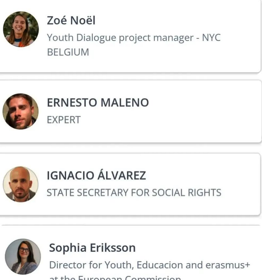This screenshot has width=262, height=280.
Task: Click the "Sophia Eriksson" name heading
Action: point(92,248)
